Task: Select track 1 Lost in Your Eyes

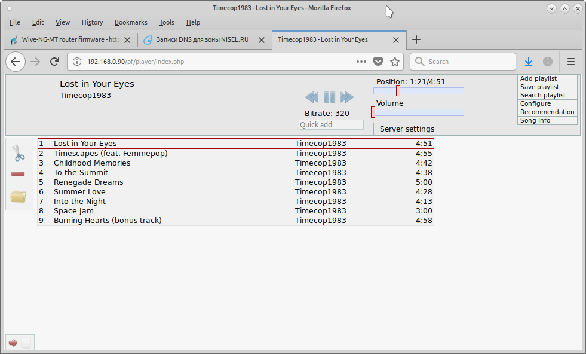Action: 235,144
